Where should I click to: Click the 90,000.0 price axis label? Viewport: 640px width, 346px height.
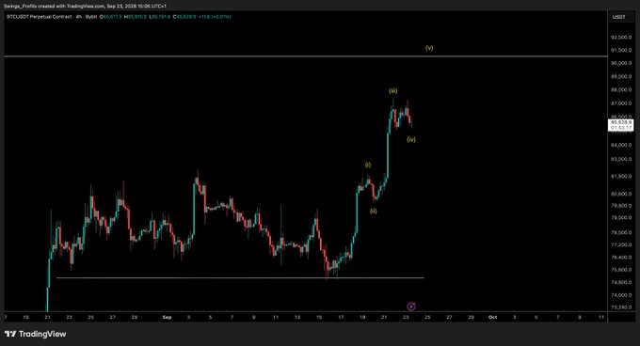click(621, 63)
